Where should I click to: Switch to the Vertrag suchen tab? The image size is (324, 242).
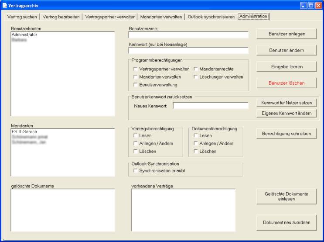click(x=21, y=17)
